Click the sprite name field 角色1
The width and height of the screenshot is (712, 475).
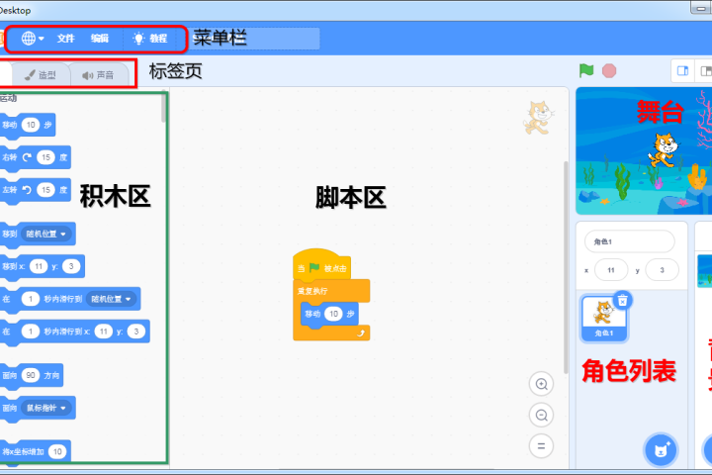point(629,241)
